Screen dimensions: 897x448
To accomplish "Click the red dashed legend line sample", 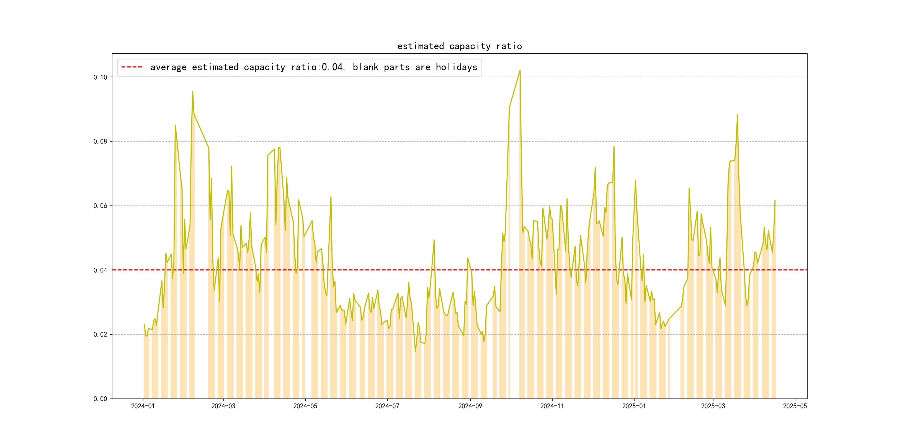I will [x=132, y=67].
